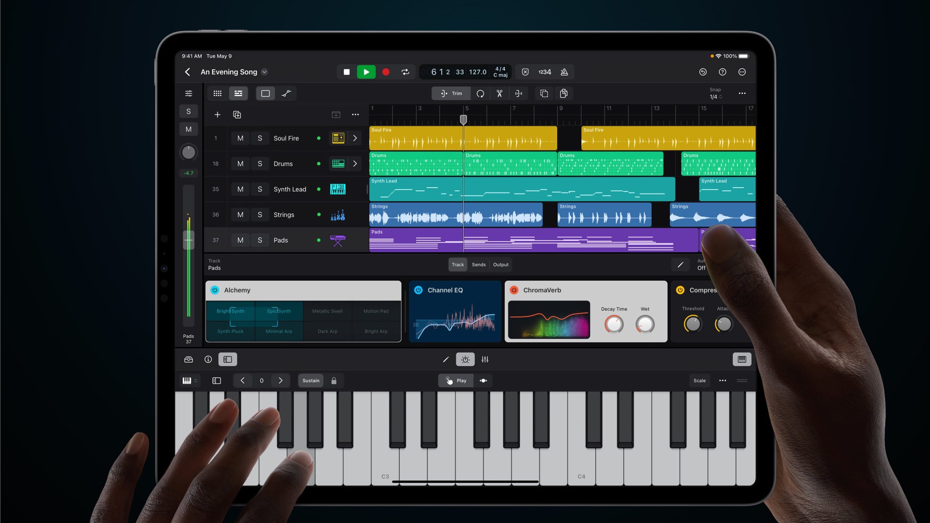Viewport: 930px width, 523px height.
Task: Open the track settings sliders icon
Action: (189, 94)
